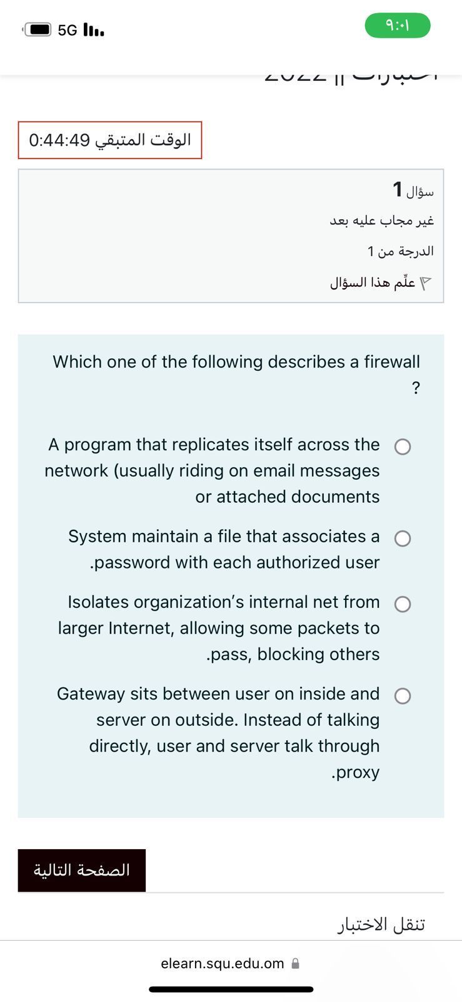Viewport: 462px width, 1002px height.
Task: Tap the padlock icon in the address bar
Action: pos(296,964)
